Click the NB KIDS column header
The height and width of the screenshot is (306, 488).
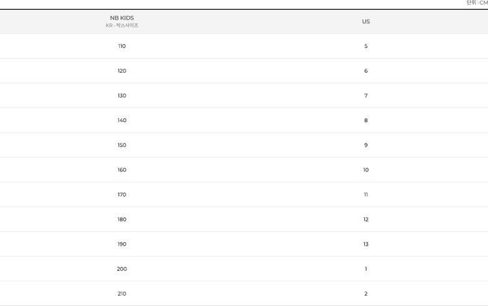coord(122,18)
